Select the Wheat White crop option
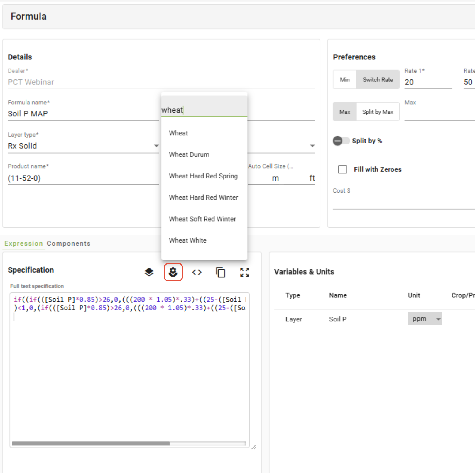This screenshot has width=475, height=473. (x=188, y=240)
